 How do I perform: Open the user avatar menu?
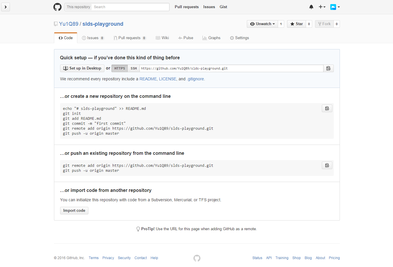pyautogui.click(x=335, y=7)
